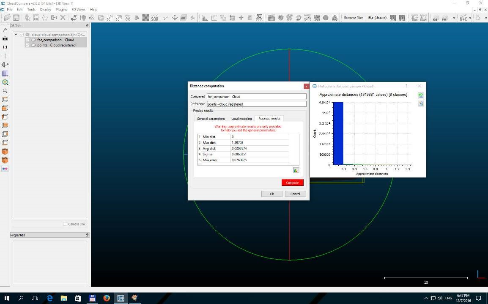
Task: Open the perspective view dropdown cube icon
Action: [5, 73]
